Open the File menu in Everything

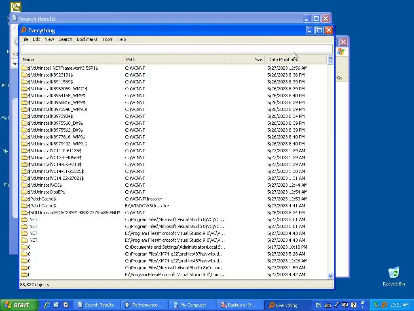(25, 39)
